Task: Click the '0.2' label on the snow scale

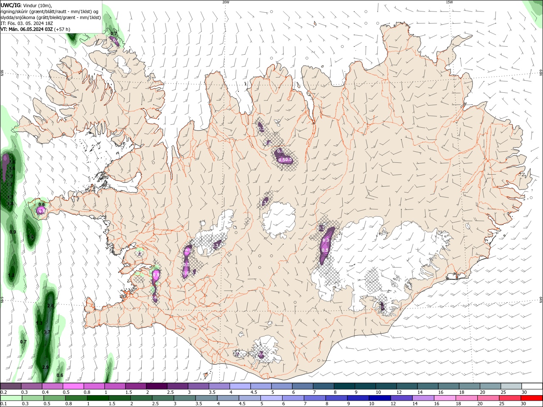Action: (4, 393)
